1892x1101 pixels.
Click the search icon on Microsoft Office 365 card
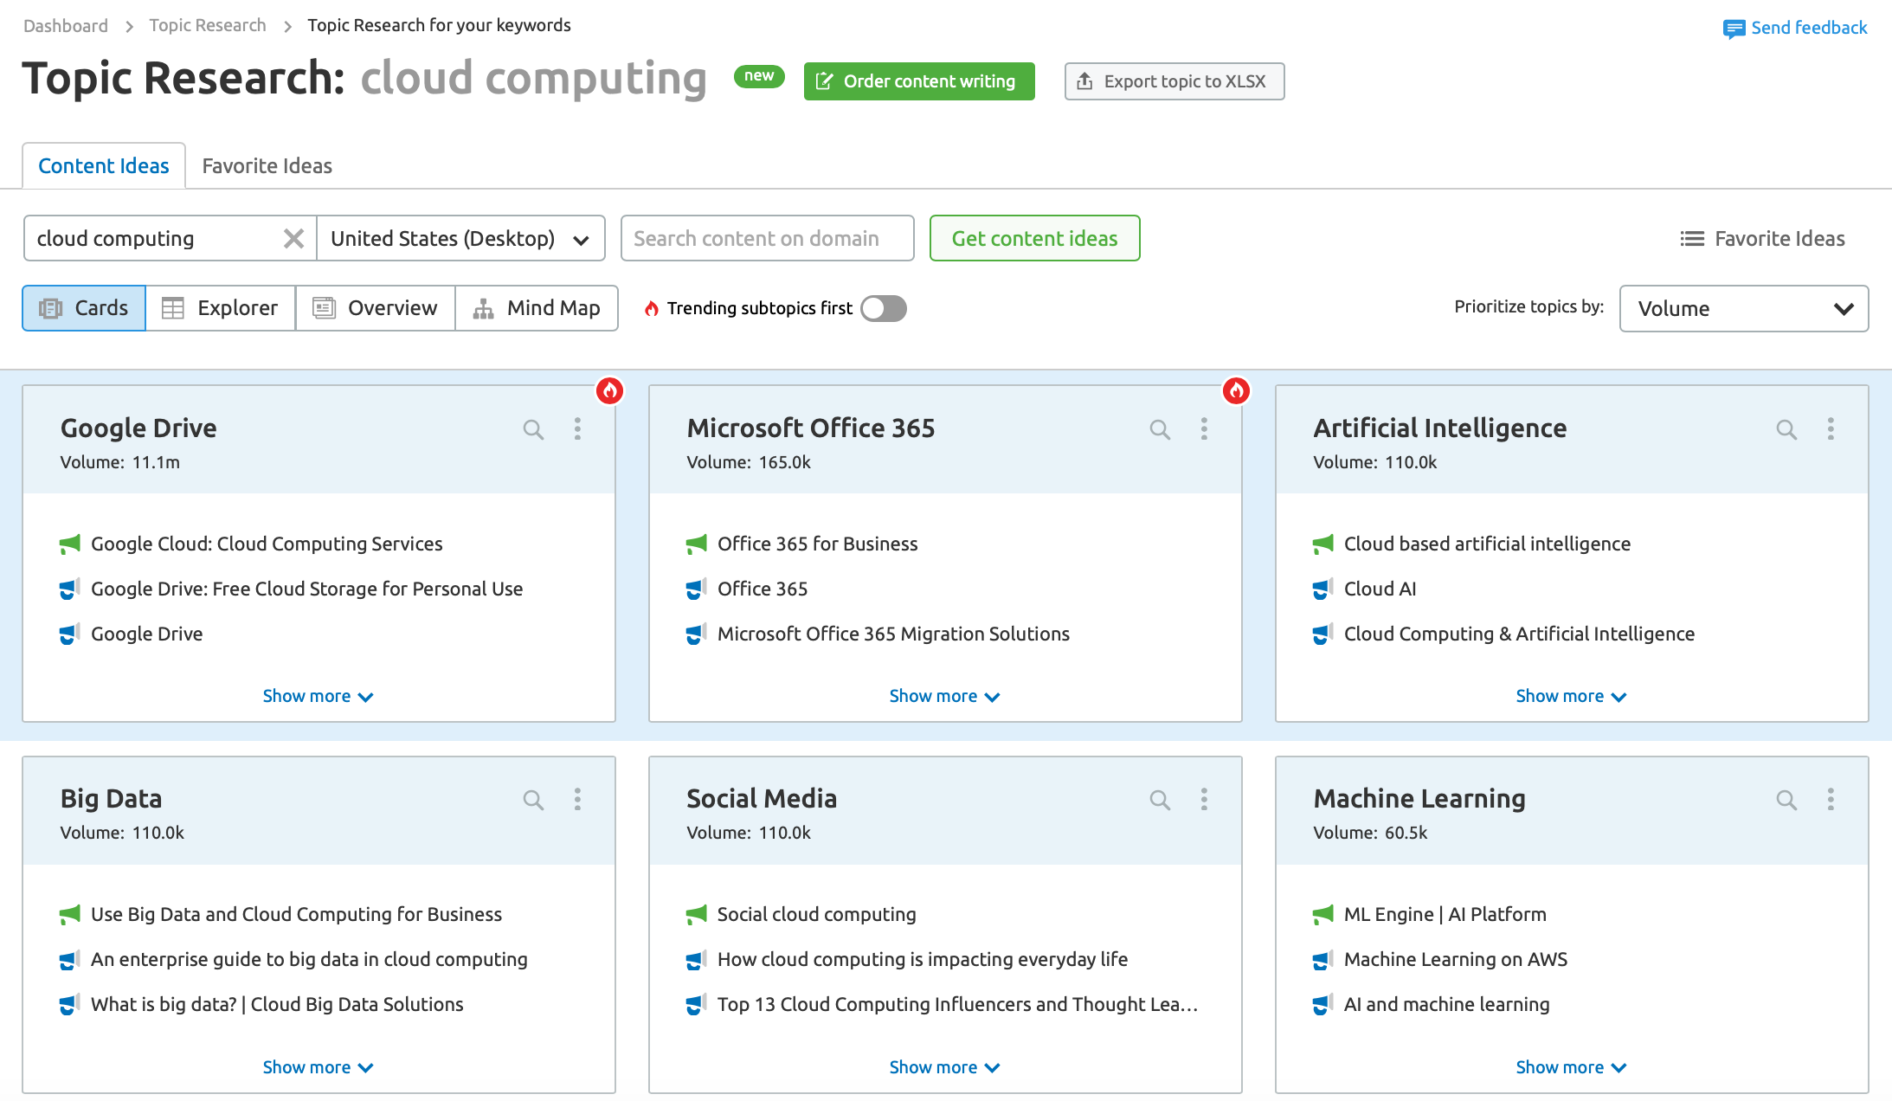[1158, 428]
